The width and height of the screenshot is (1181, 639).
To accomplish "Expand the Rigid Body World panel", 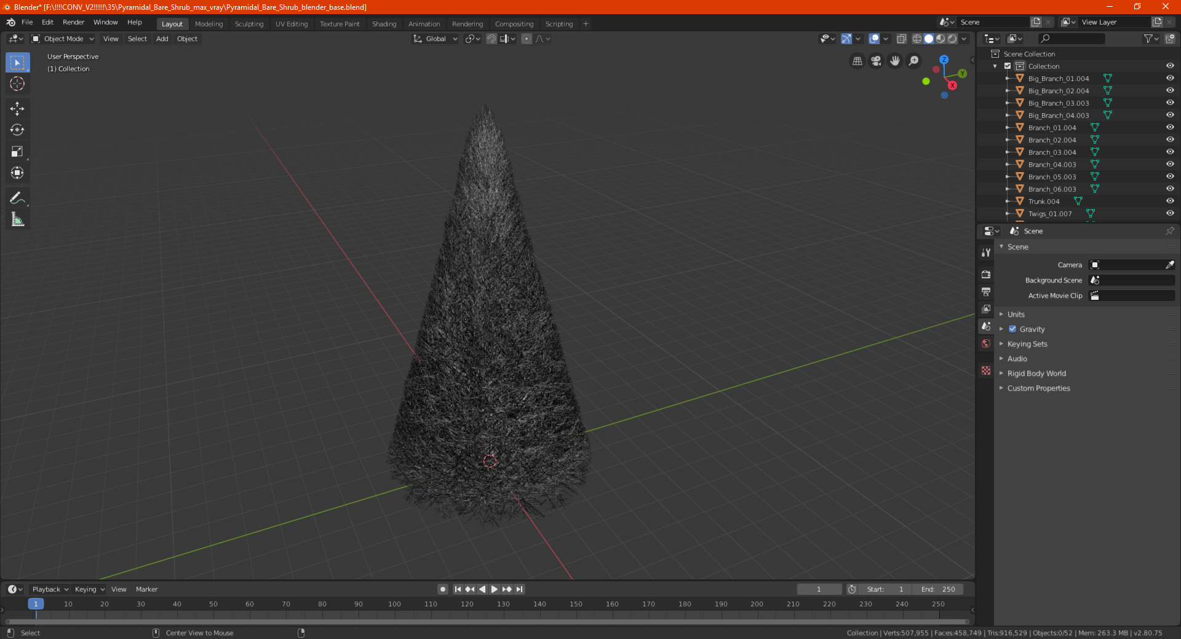I will pos(1036,373).
